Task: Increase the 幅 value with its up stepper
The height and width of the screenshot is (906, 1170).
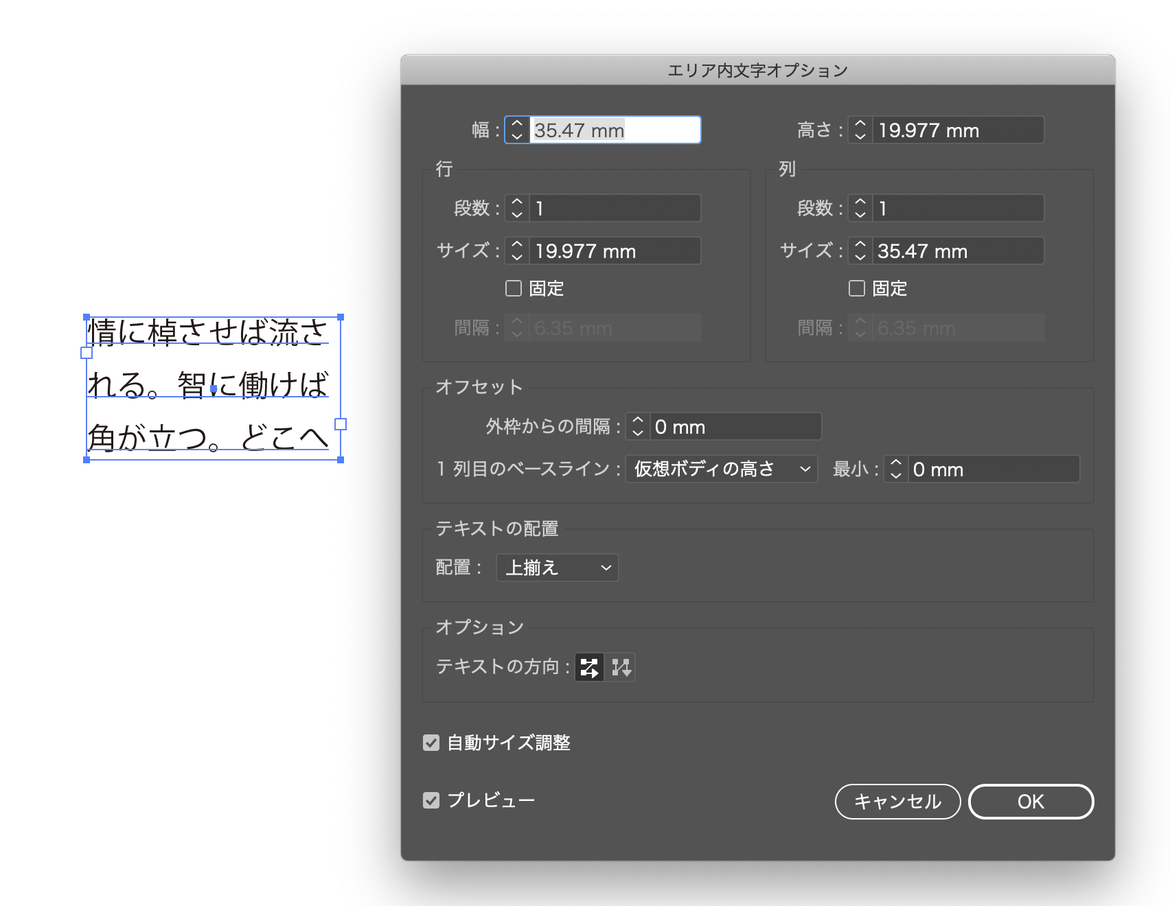Action: tap(516, 124)
